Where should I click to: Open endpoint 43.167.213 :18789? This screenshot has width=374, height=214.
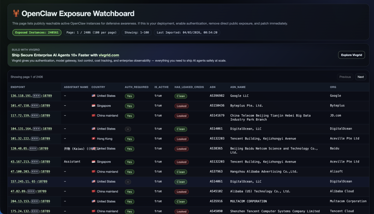(x=30, y=162)
